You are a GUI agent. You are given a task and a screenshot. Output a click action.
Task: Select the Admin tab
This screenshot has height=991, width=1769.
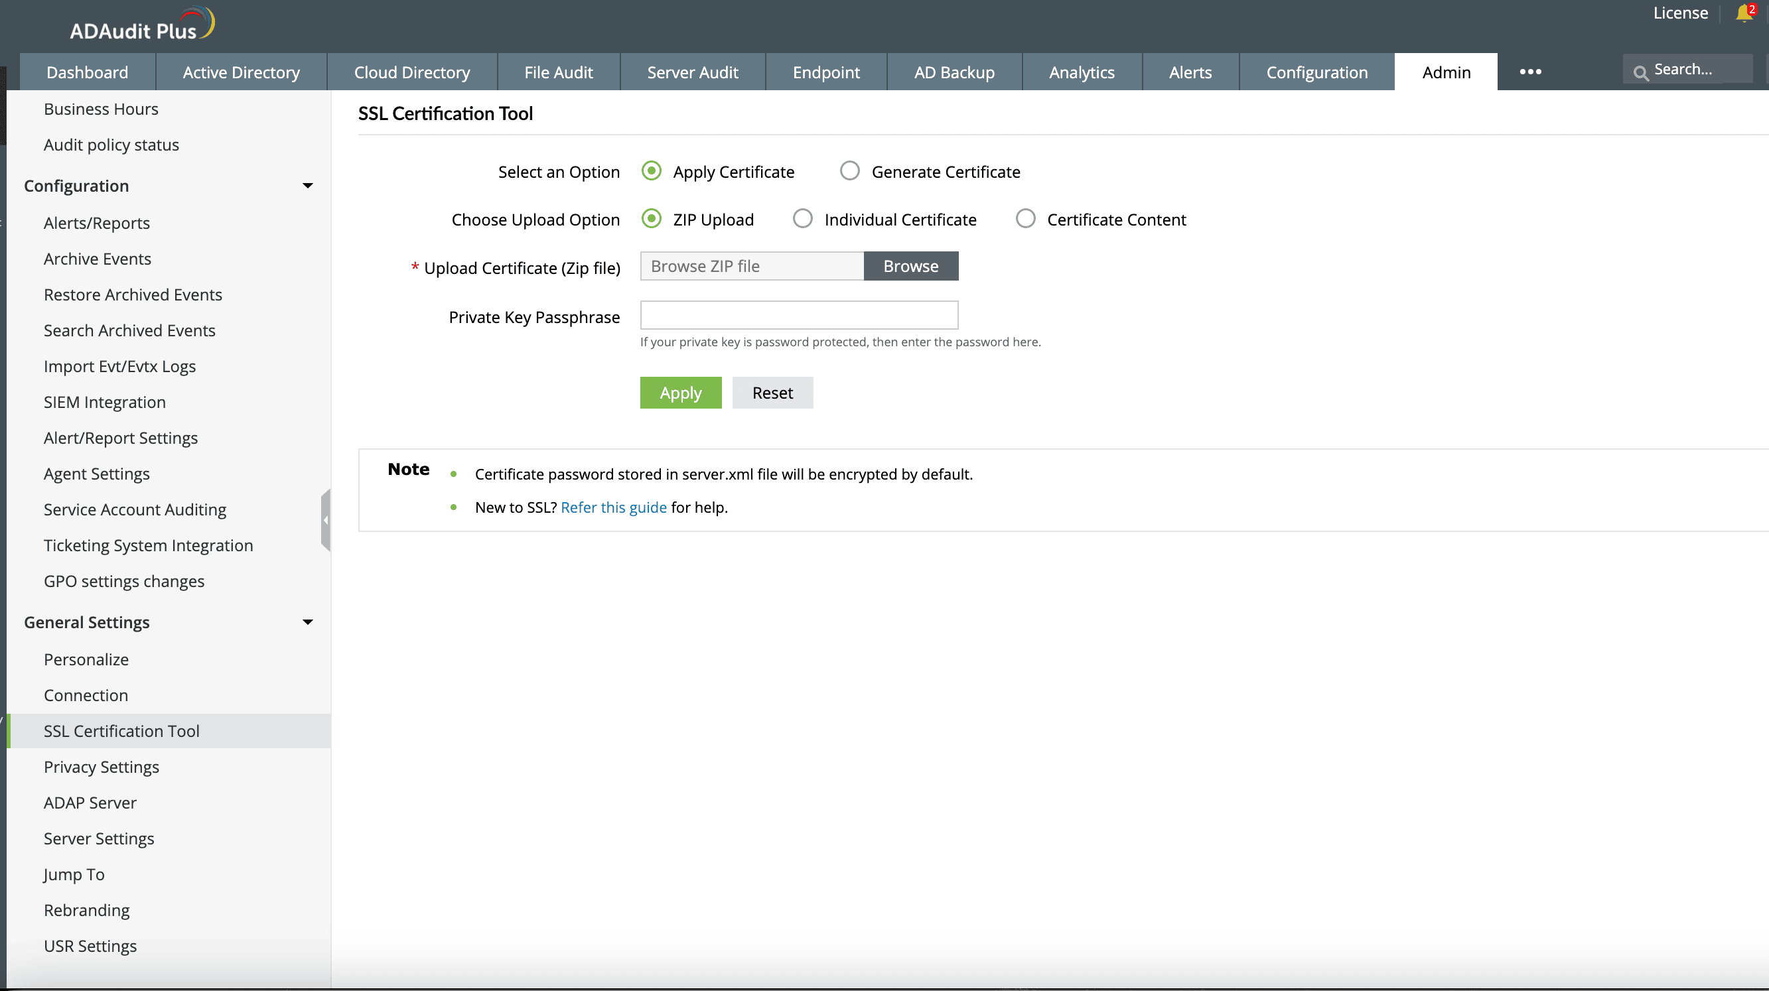point(1446,72)
